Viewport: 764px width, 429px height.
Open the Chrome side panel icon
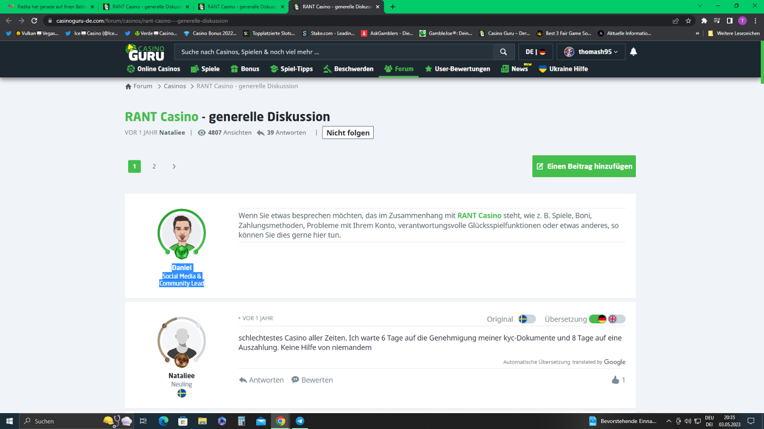point(729,21)
